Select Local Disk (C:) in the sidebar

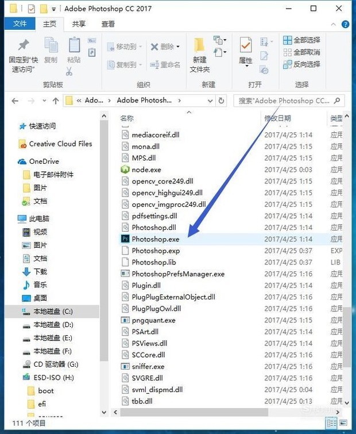pos(52,312)
